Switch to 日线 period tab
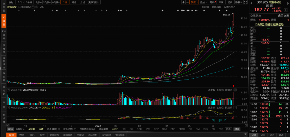Image resolution: width=290 pixels, height=137 pixels. [65, 2]
